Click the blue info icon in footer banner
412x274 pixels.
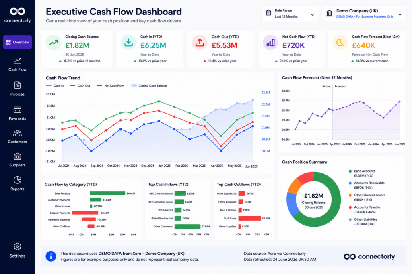click(x=51, y=256)
